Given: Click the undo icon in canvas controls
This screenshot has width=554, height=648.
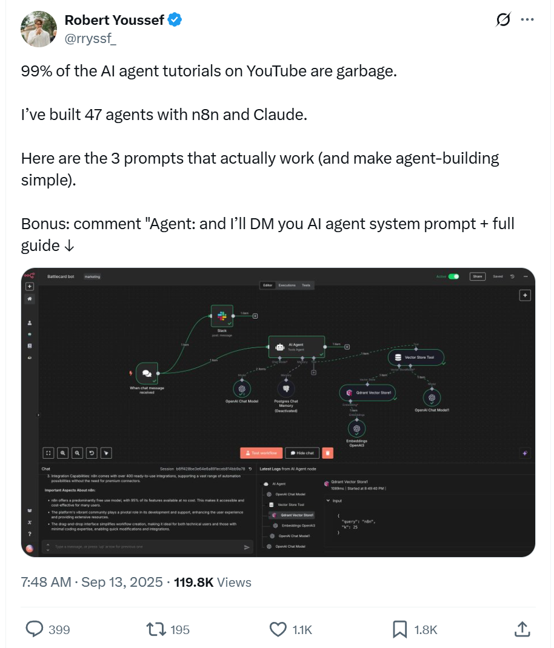Looking at the screenshot, I should tap(93, 453).
